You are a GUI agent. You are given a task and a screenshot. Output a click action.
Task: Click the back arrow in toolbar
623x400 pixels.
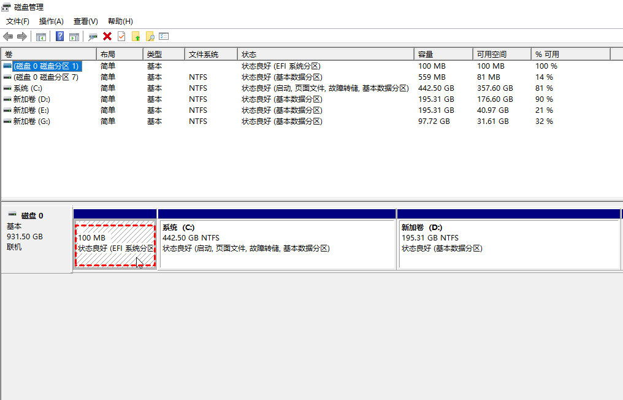click(8, 37)
